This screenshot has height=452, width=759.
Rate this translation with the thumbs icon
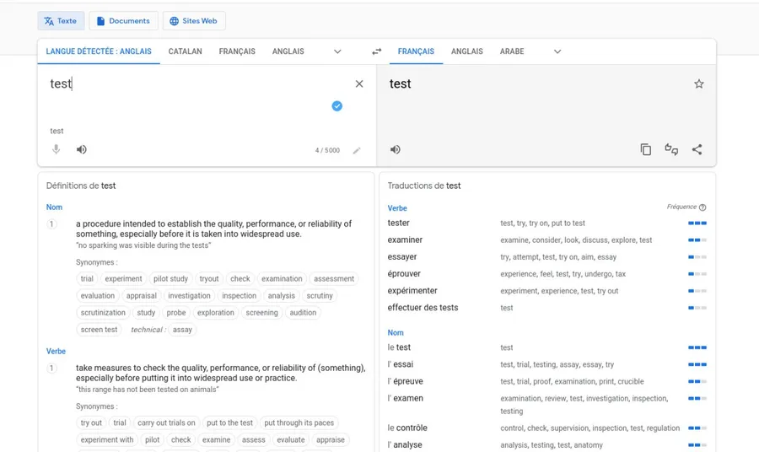click(671, 149)
